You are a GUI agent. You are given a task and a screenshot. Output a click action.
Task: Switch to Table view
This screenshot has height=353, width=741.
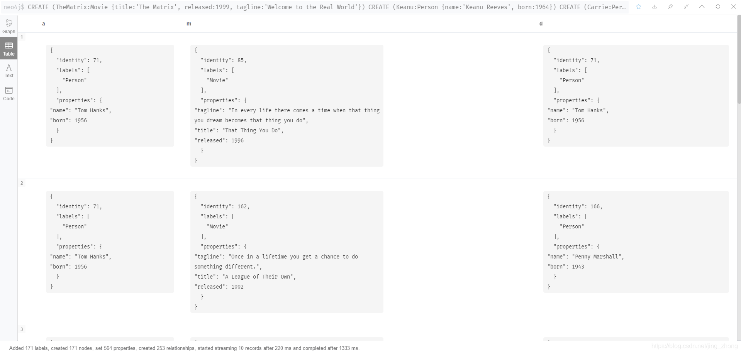point(8,49)
